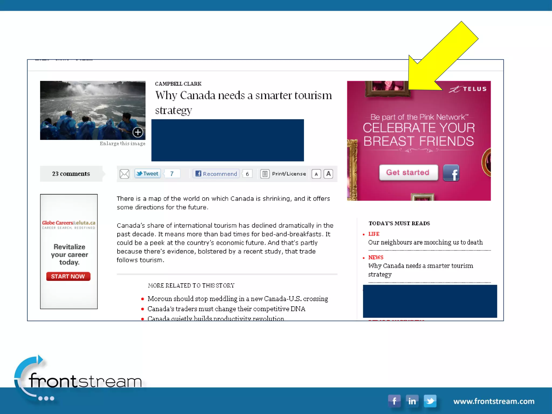Click START NOW in careers ad
Screen dimensions: 552x414
[68, 276]
